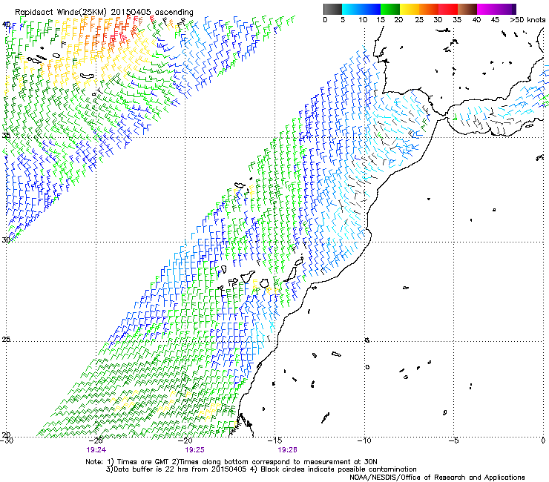Select the '40' label under the color legend
This screenshot has height=482, width=549.
(x=476, y=19)
